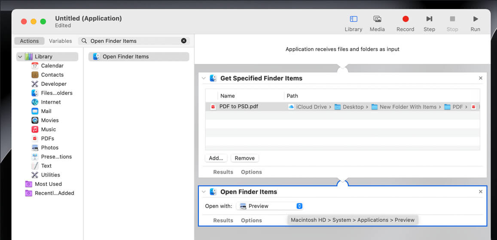Select the Music category
Screen dimensions: 497x240
43,130
